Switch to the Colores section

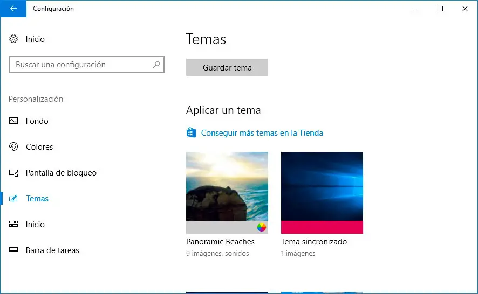39,147
